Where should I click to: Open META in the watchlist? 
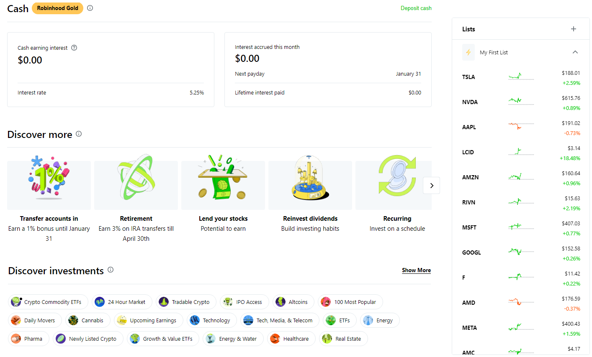521,328
